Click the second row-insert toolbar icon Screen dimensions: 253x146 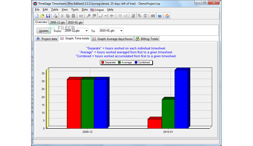(x=107, y=16)
